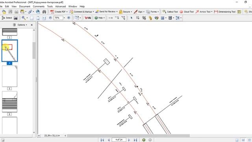Select the TouchUp Text tool
Image resolution: width=252 pixels, height=142 pixels.
178,18
